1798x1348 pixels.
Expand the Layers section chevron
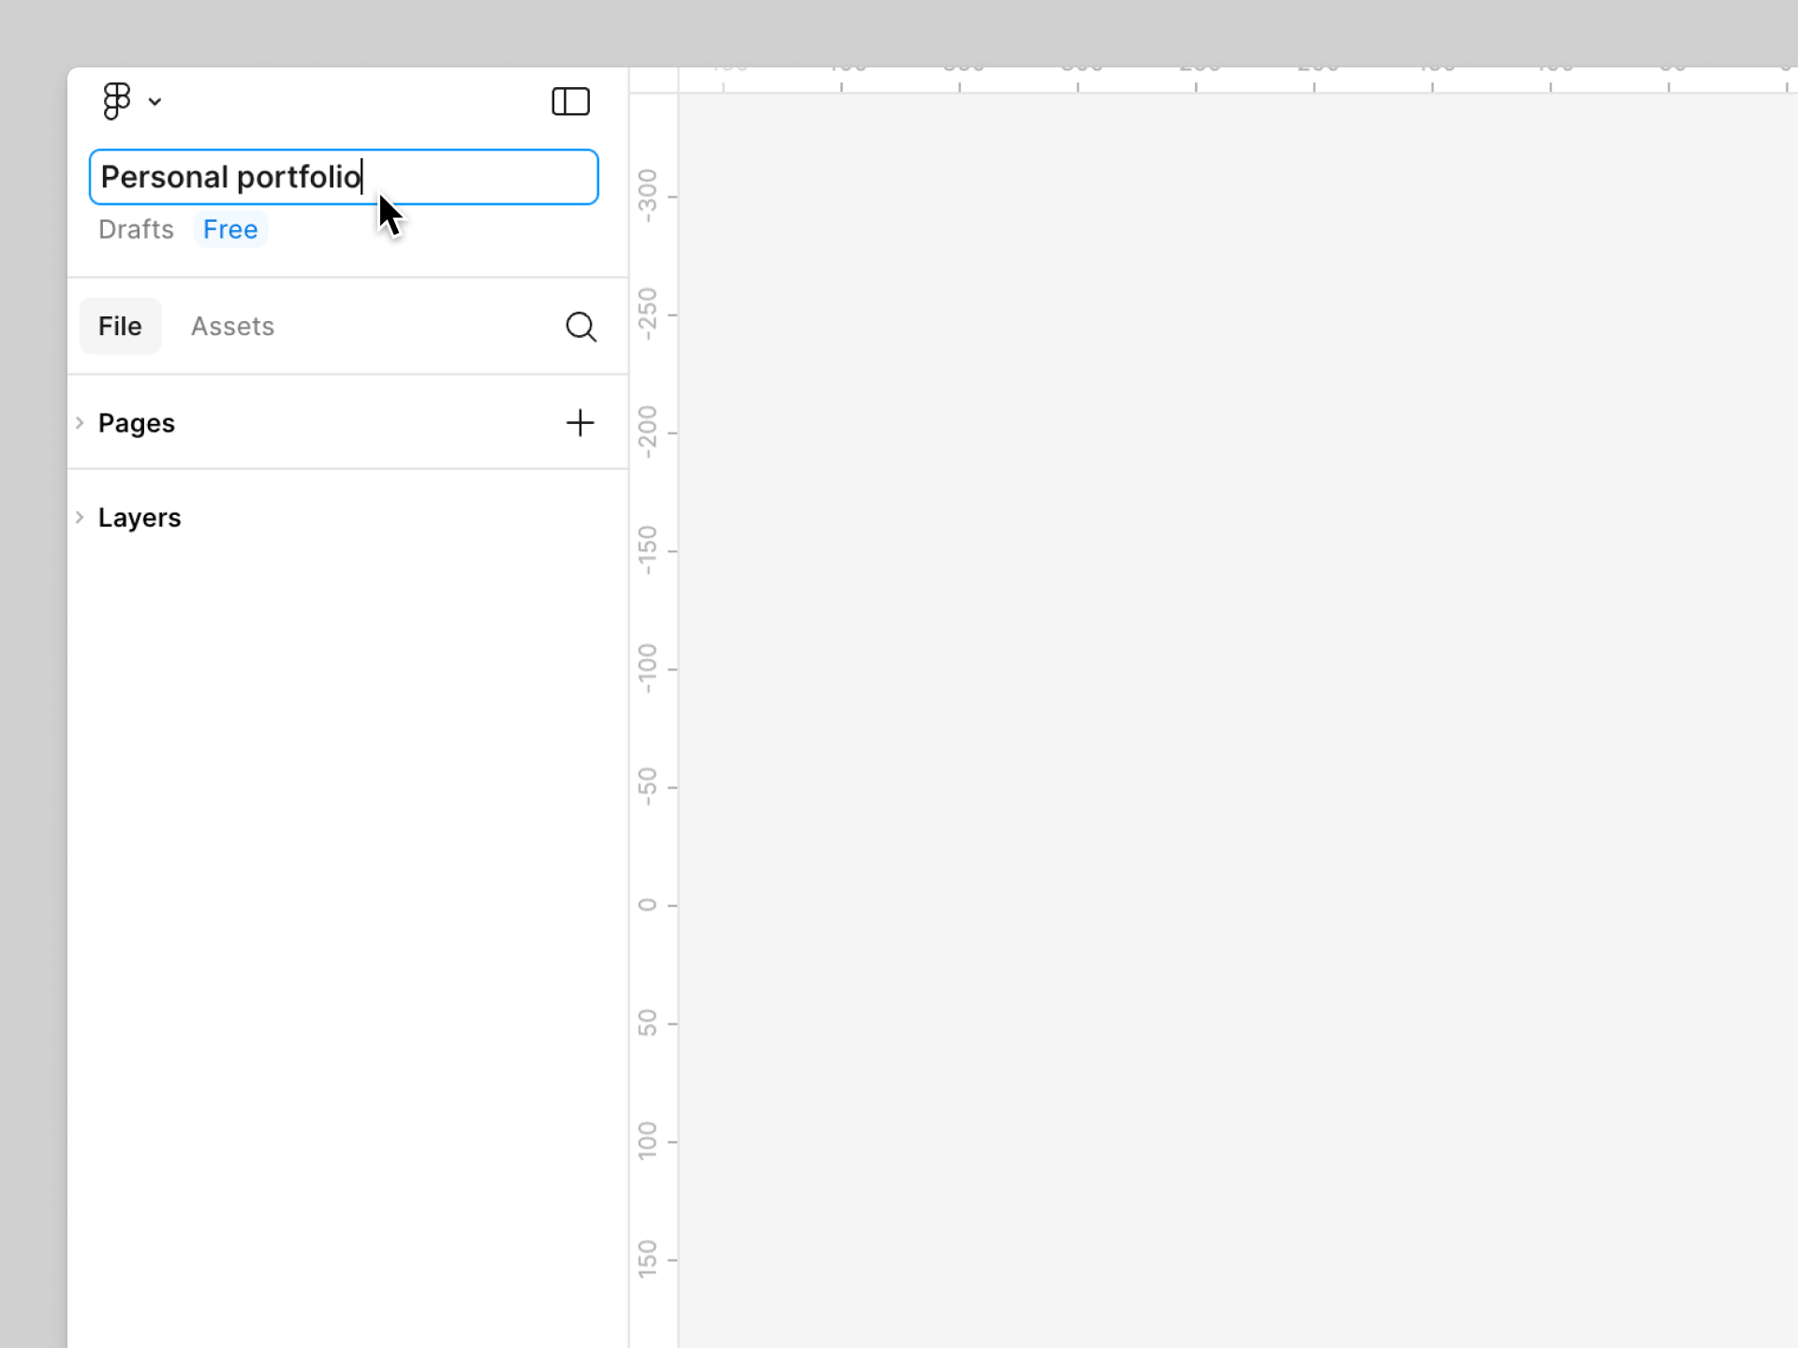[x=80, y=517]
